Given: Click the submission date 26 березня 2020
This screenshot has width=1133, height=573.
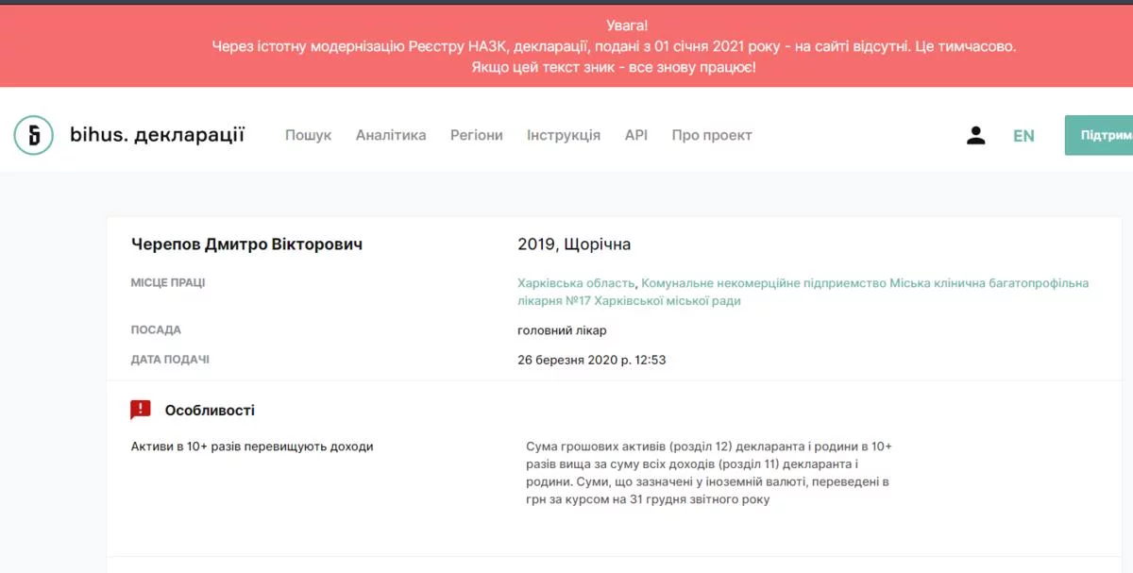Looking at the screenshot, I should point(592,360).
